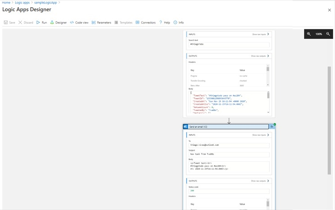
Task: Click the Info toolbar item
Action: coord(179,23)
